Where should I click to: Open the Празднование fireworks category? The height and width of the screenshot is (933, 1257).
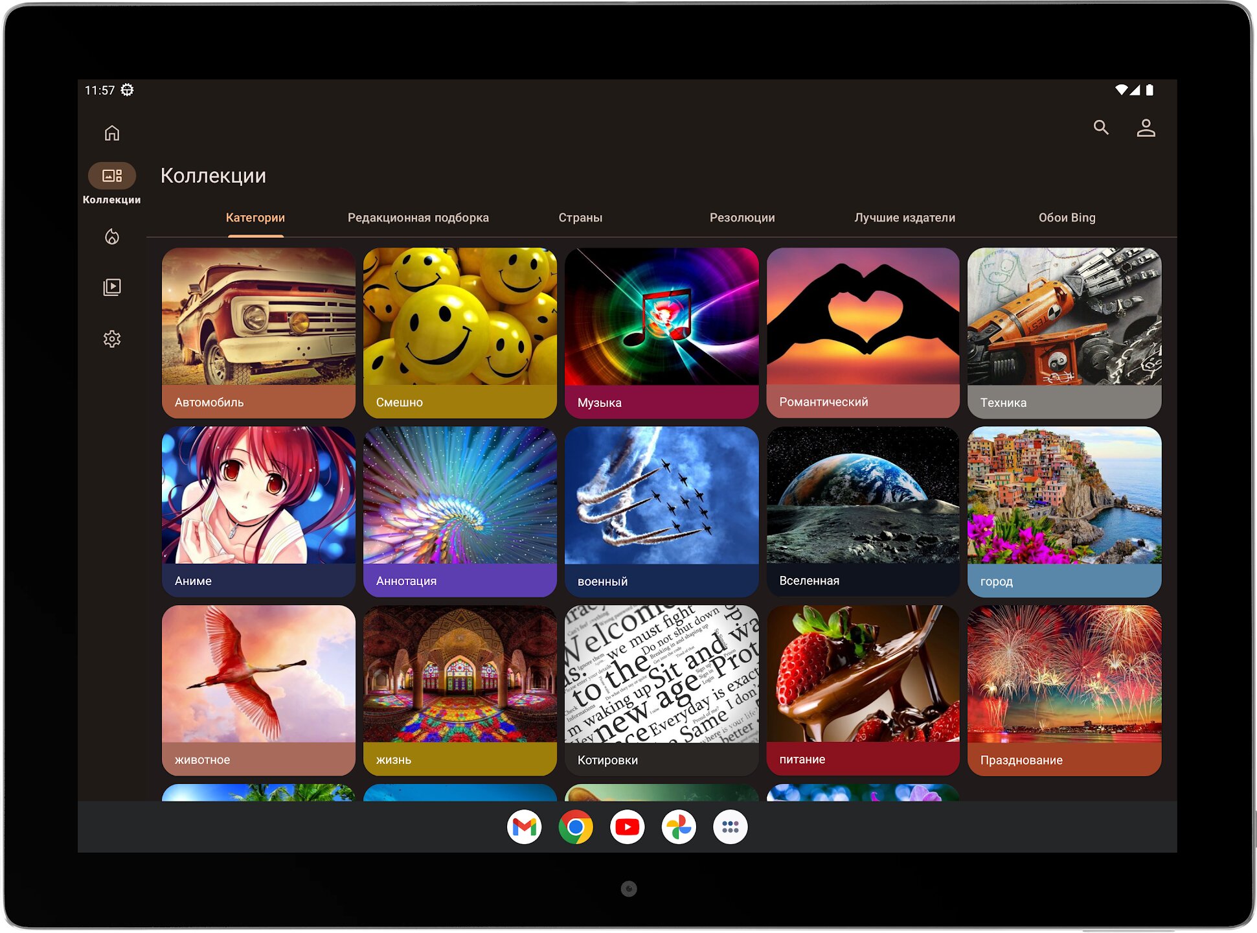(x=1064, y=689)
